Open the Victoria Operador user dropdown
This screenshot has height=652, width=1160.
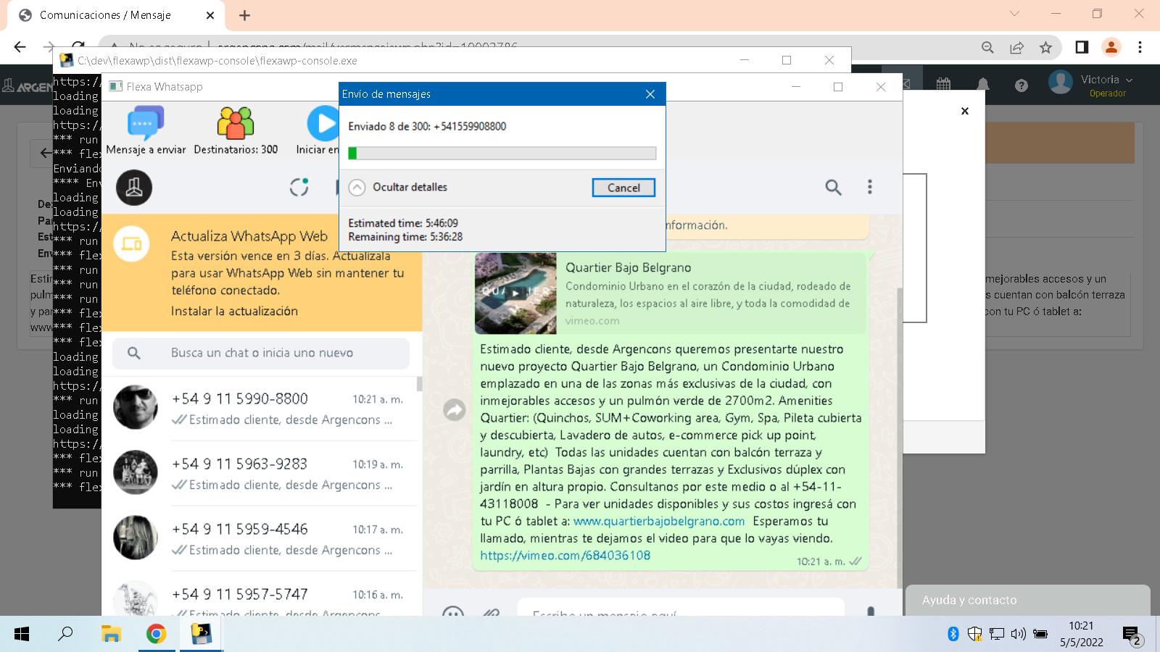coord(1091,83)
